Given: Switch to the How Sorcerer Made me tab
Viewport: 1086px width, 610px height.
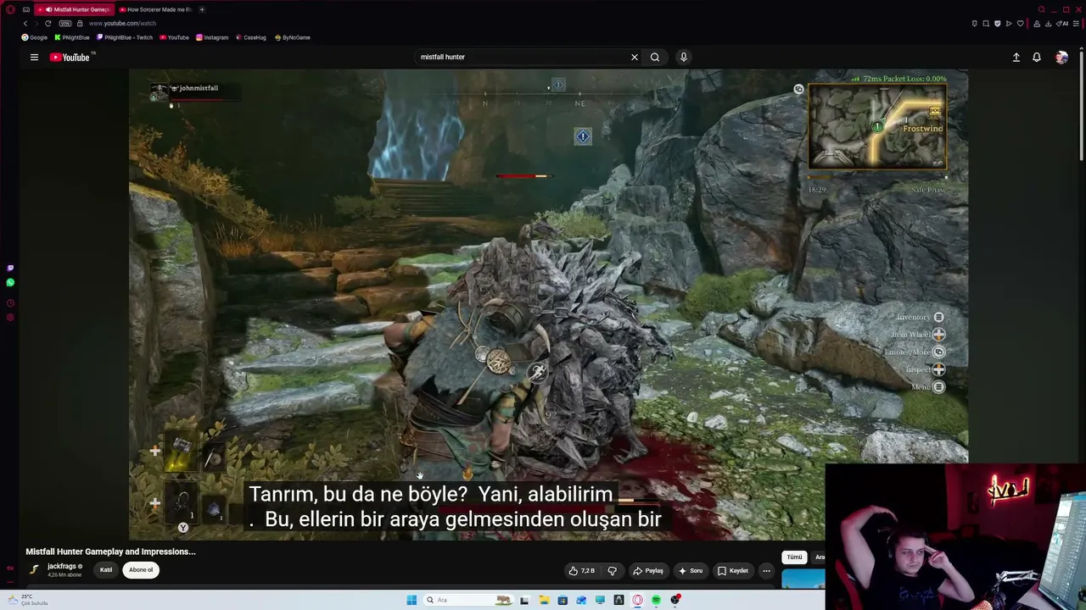Looking at the screenshot, I should pyautogui.click(x=155, y=9).
